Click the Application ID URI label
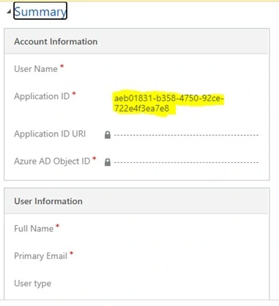The image size is (279, 306). tap(50, 134)
